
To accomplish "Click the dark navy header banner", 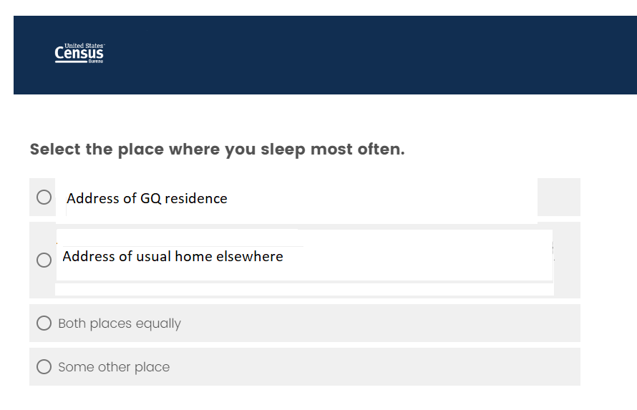I will pyautogui.click(x=358, y=55).
